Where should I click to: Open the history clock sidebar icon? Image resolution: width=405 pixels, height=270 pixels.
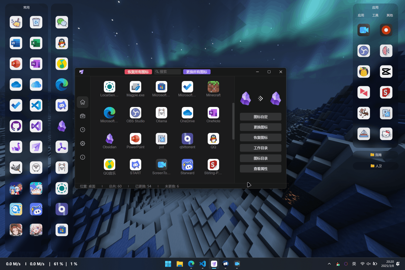(x=83, y=130)
